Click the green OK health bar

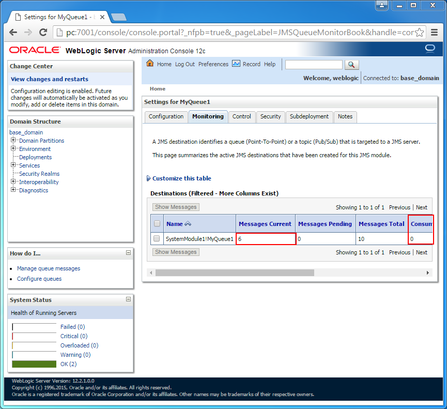34,364
